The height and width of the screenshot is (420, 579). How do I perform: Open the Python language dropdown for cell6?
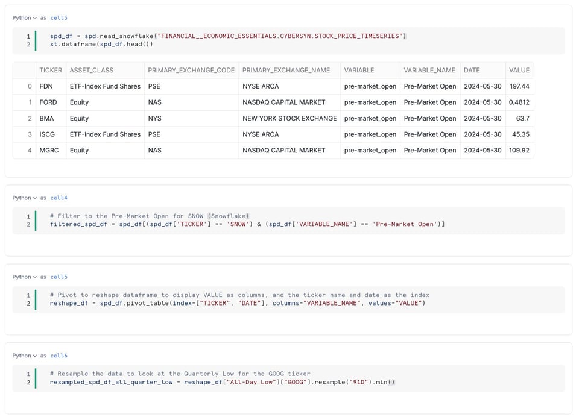(x=24, y=356)
